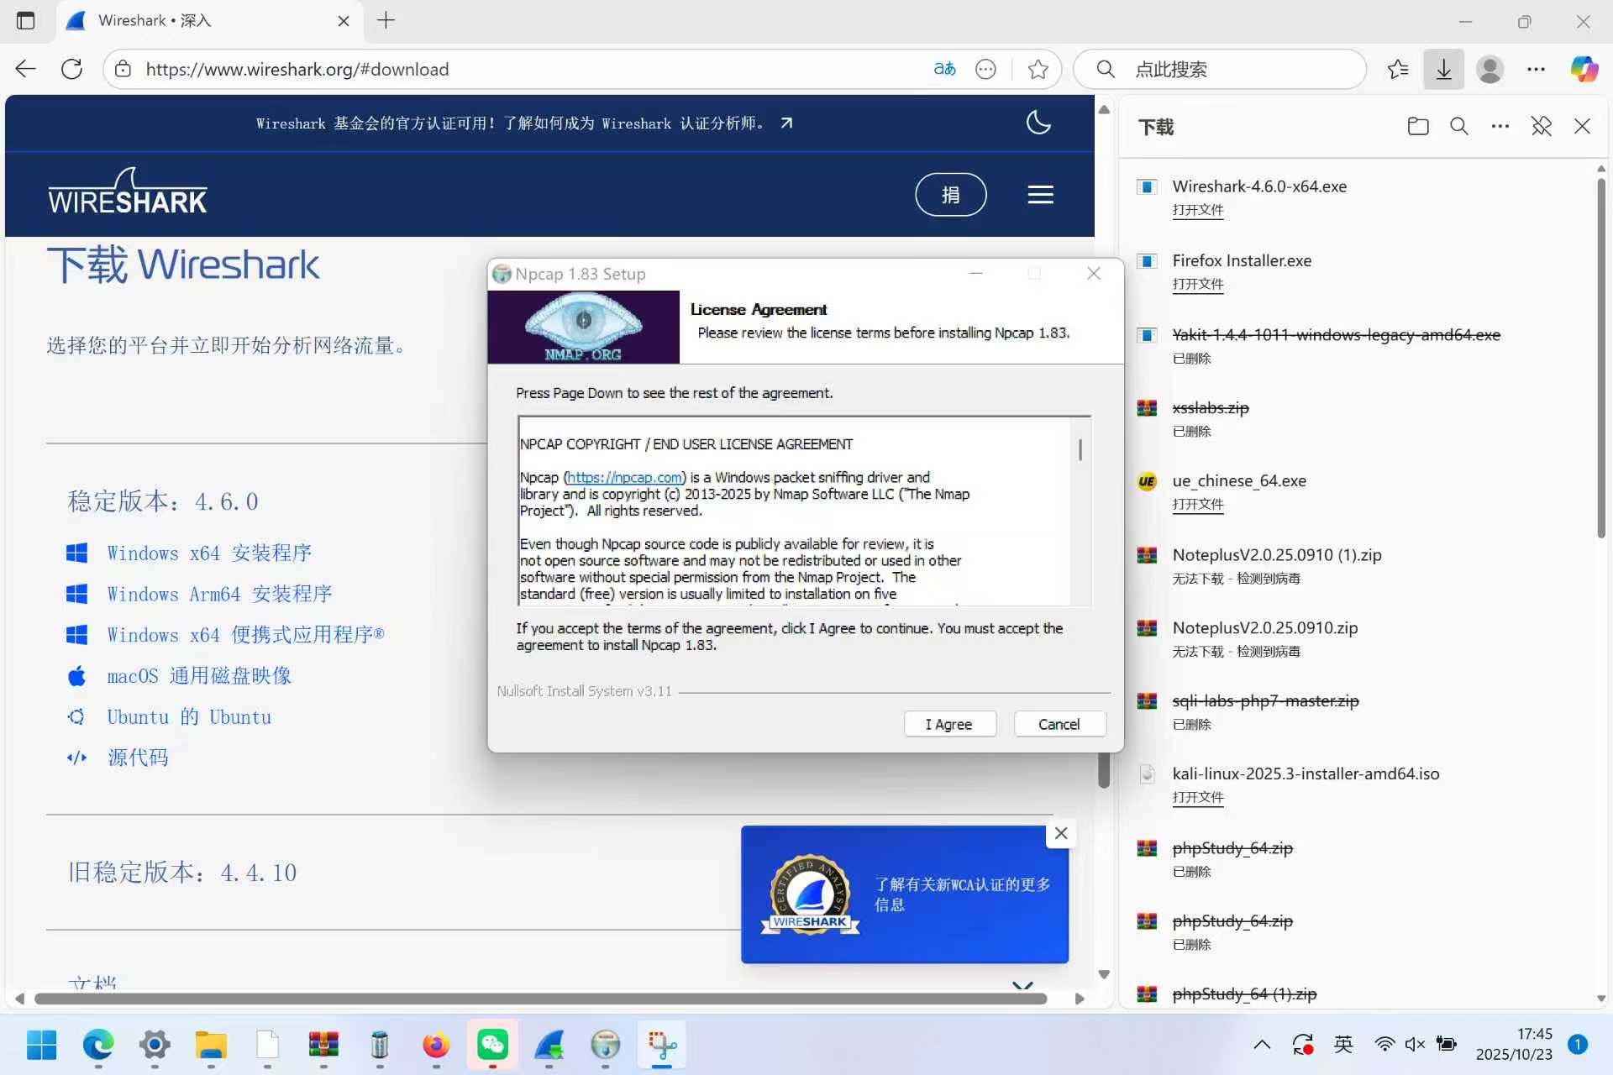Open WeChat from the taskbar

point(492,1045)
